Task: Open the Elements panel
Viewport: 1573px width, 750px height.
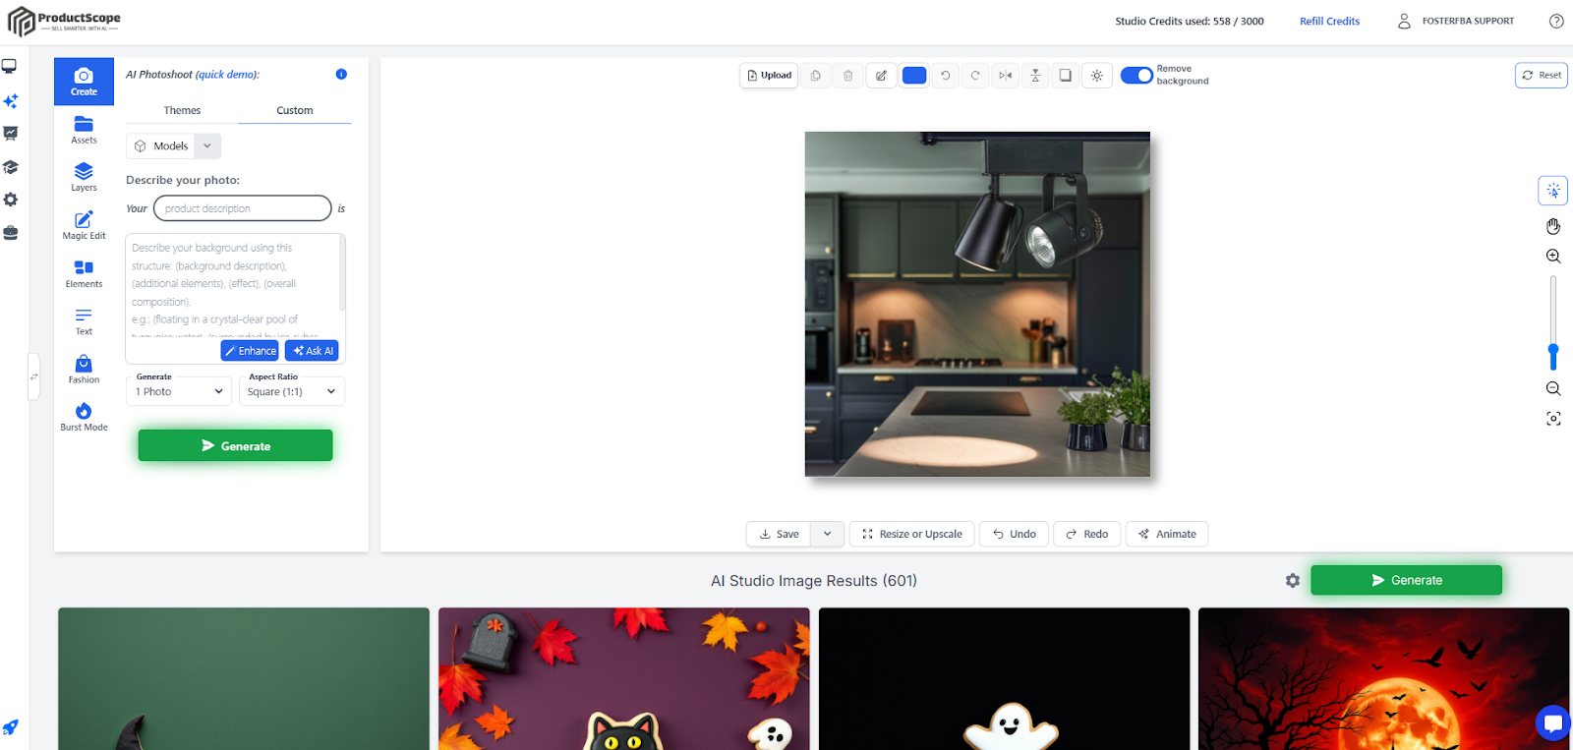Action: pos(84,273)
